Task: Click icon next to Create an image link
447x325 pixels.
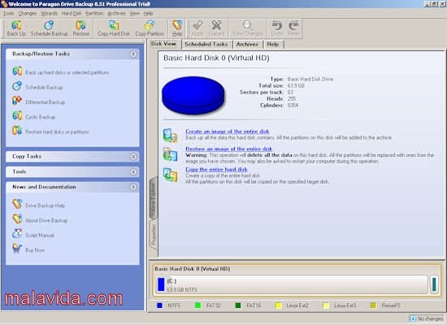Action: pos(170,136)
